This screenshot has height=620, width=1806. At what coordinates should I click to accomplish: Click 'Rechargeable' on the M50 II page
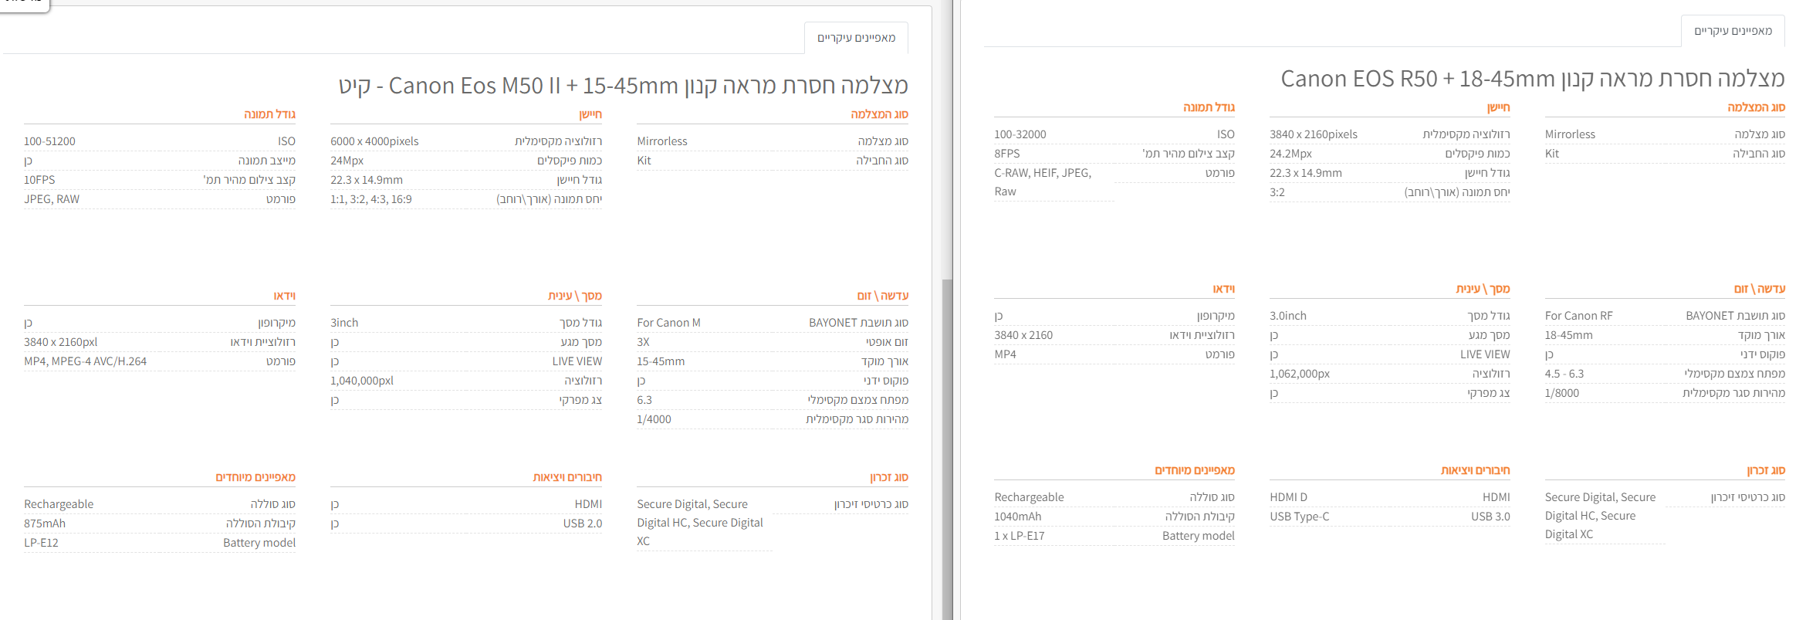click(x=59, y=504)
